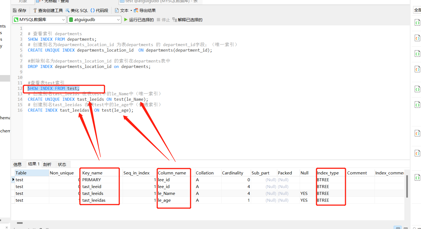Click the current-row arrow beside first test row
Screen dimensions: 421x229
[x=13, y=180]
